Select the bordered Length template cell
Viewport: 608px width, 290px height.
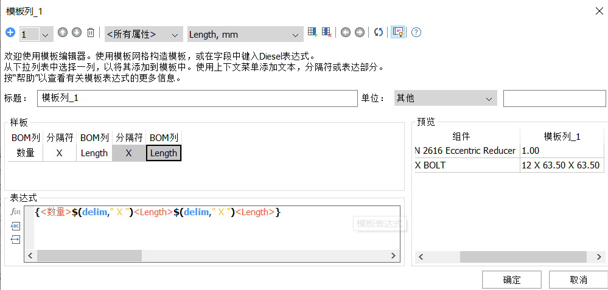click(x=164, y=153)
